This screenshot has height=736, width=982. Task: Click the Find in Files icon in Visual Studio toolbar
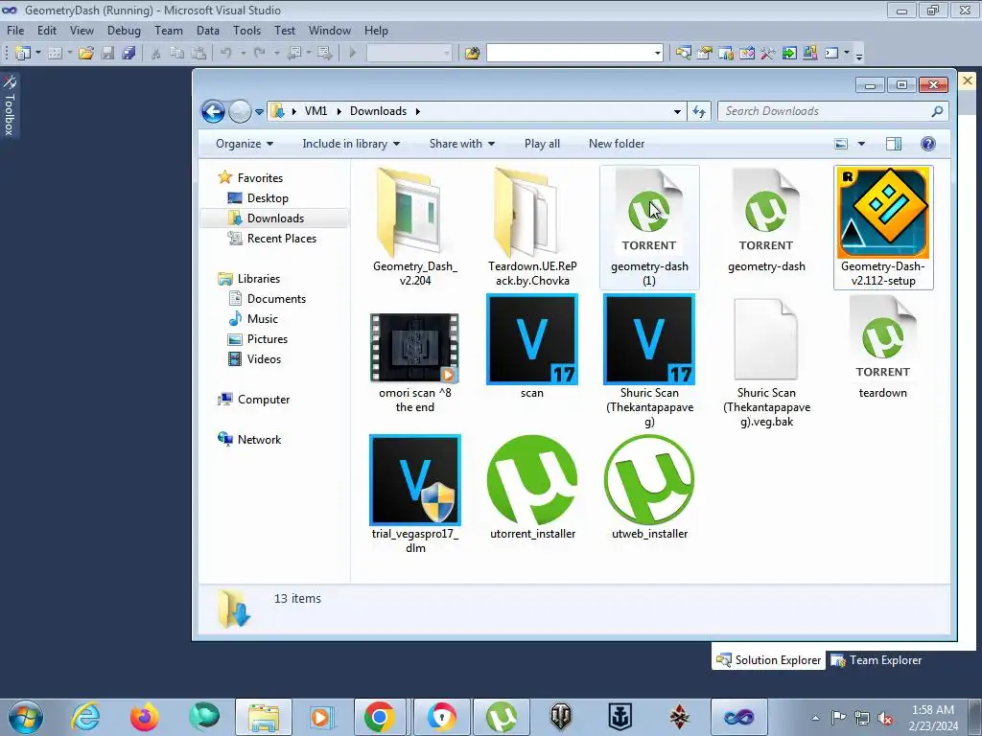click(x=472, y=54)
